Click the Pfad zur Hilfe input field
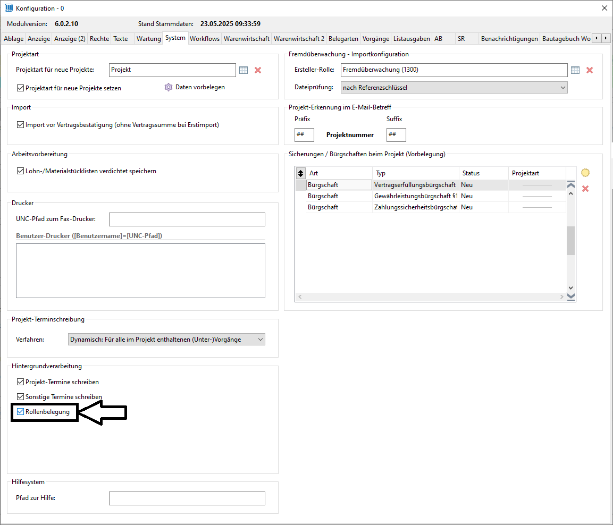 [x=187, y=498]
